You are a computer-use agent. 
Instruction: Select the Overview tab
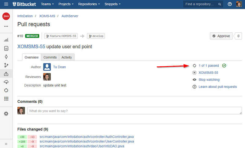32,57
